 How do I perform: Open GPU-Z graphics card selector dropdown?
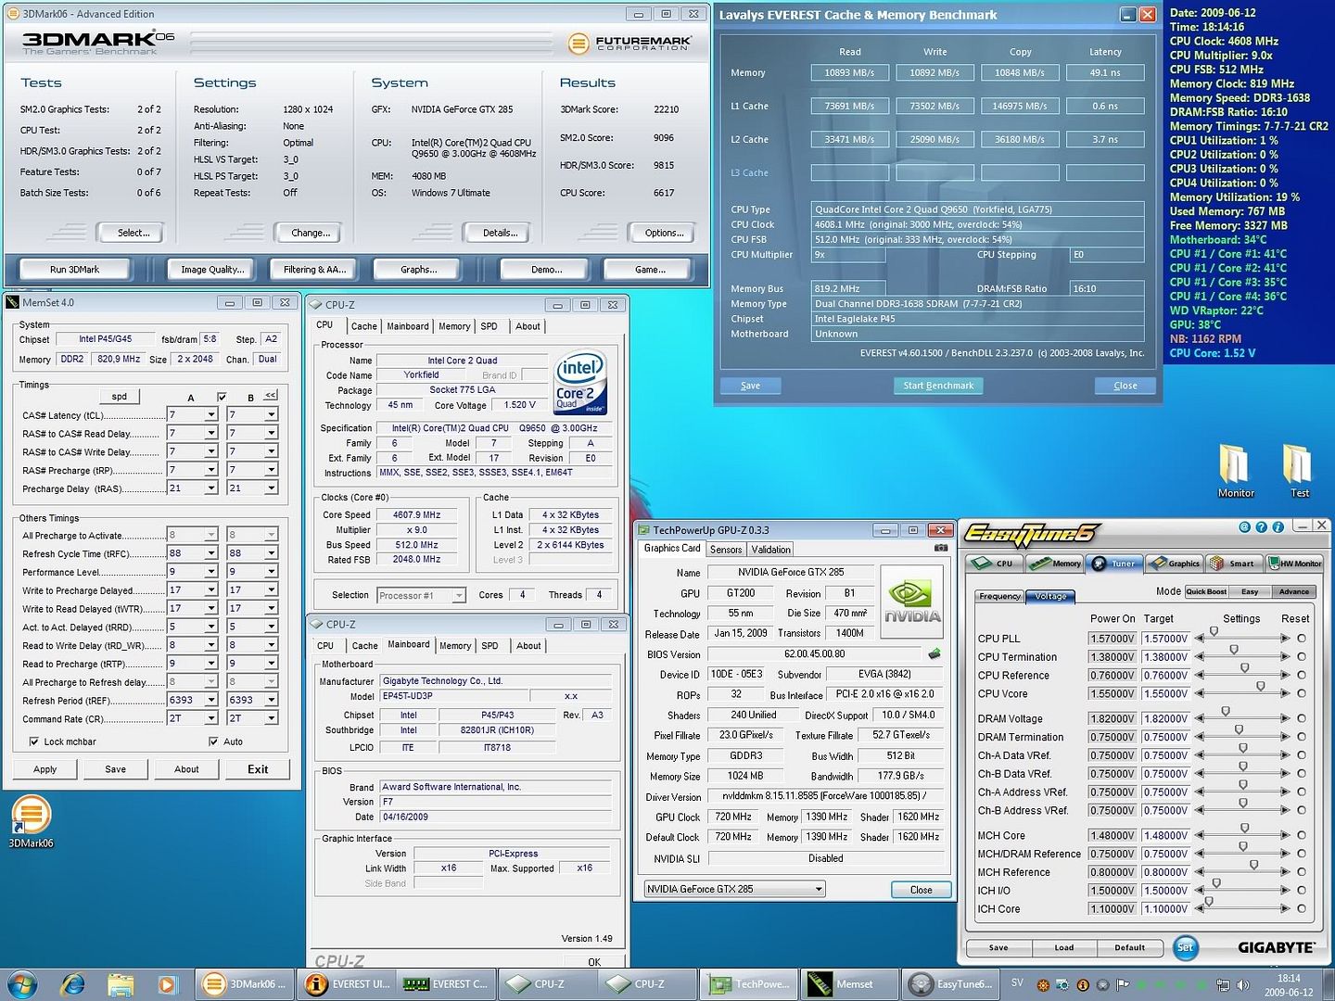click(819, 889)
